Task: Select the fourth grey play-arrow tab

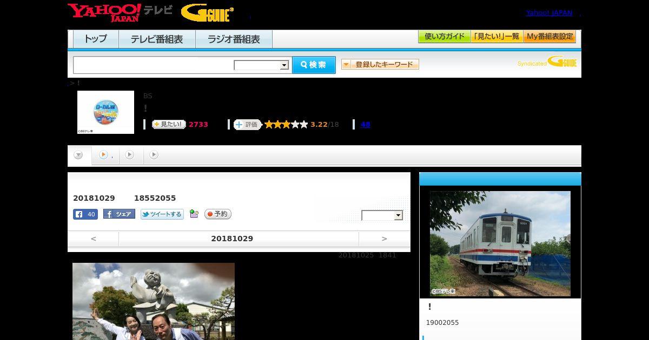Action: click(154, 155)
